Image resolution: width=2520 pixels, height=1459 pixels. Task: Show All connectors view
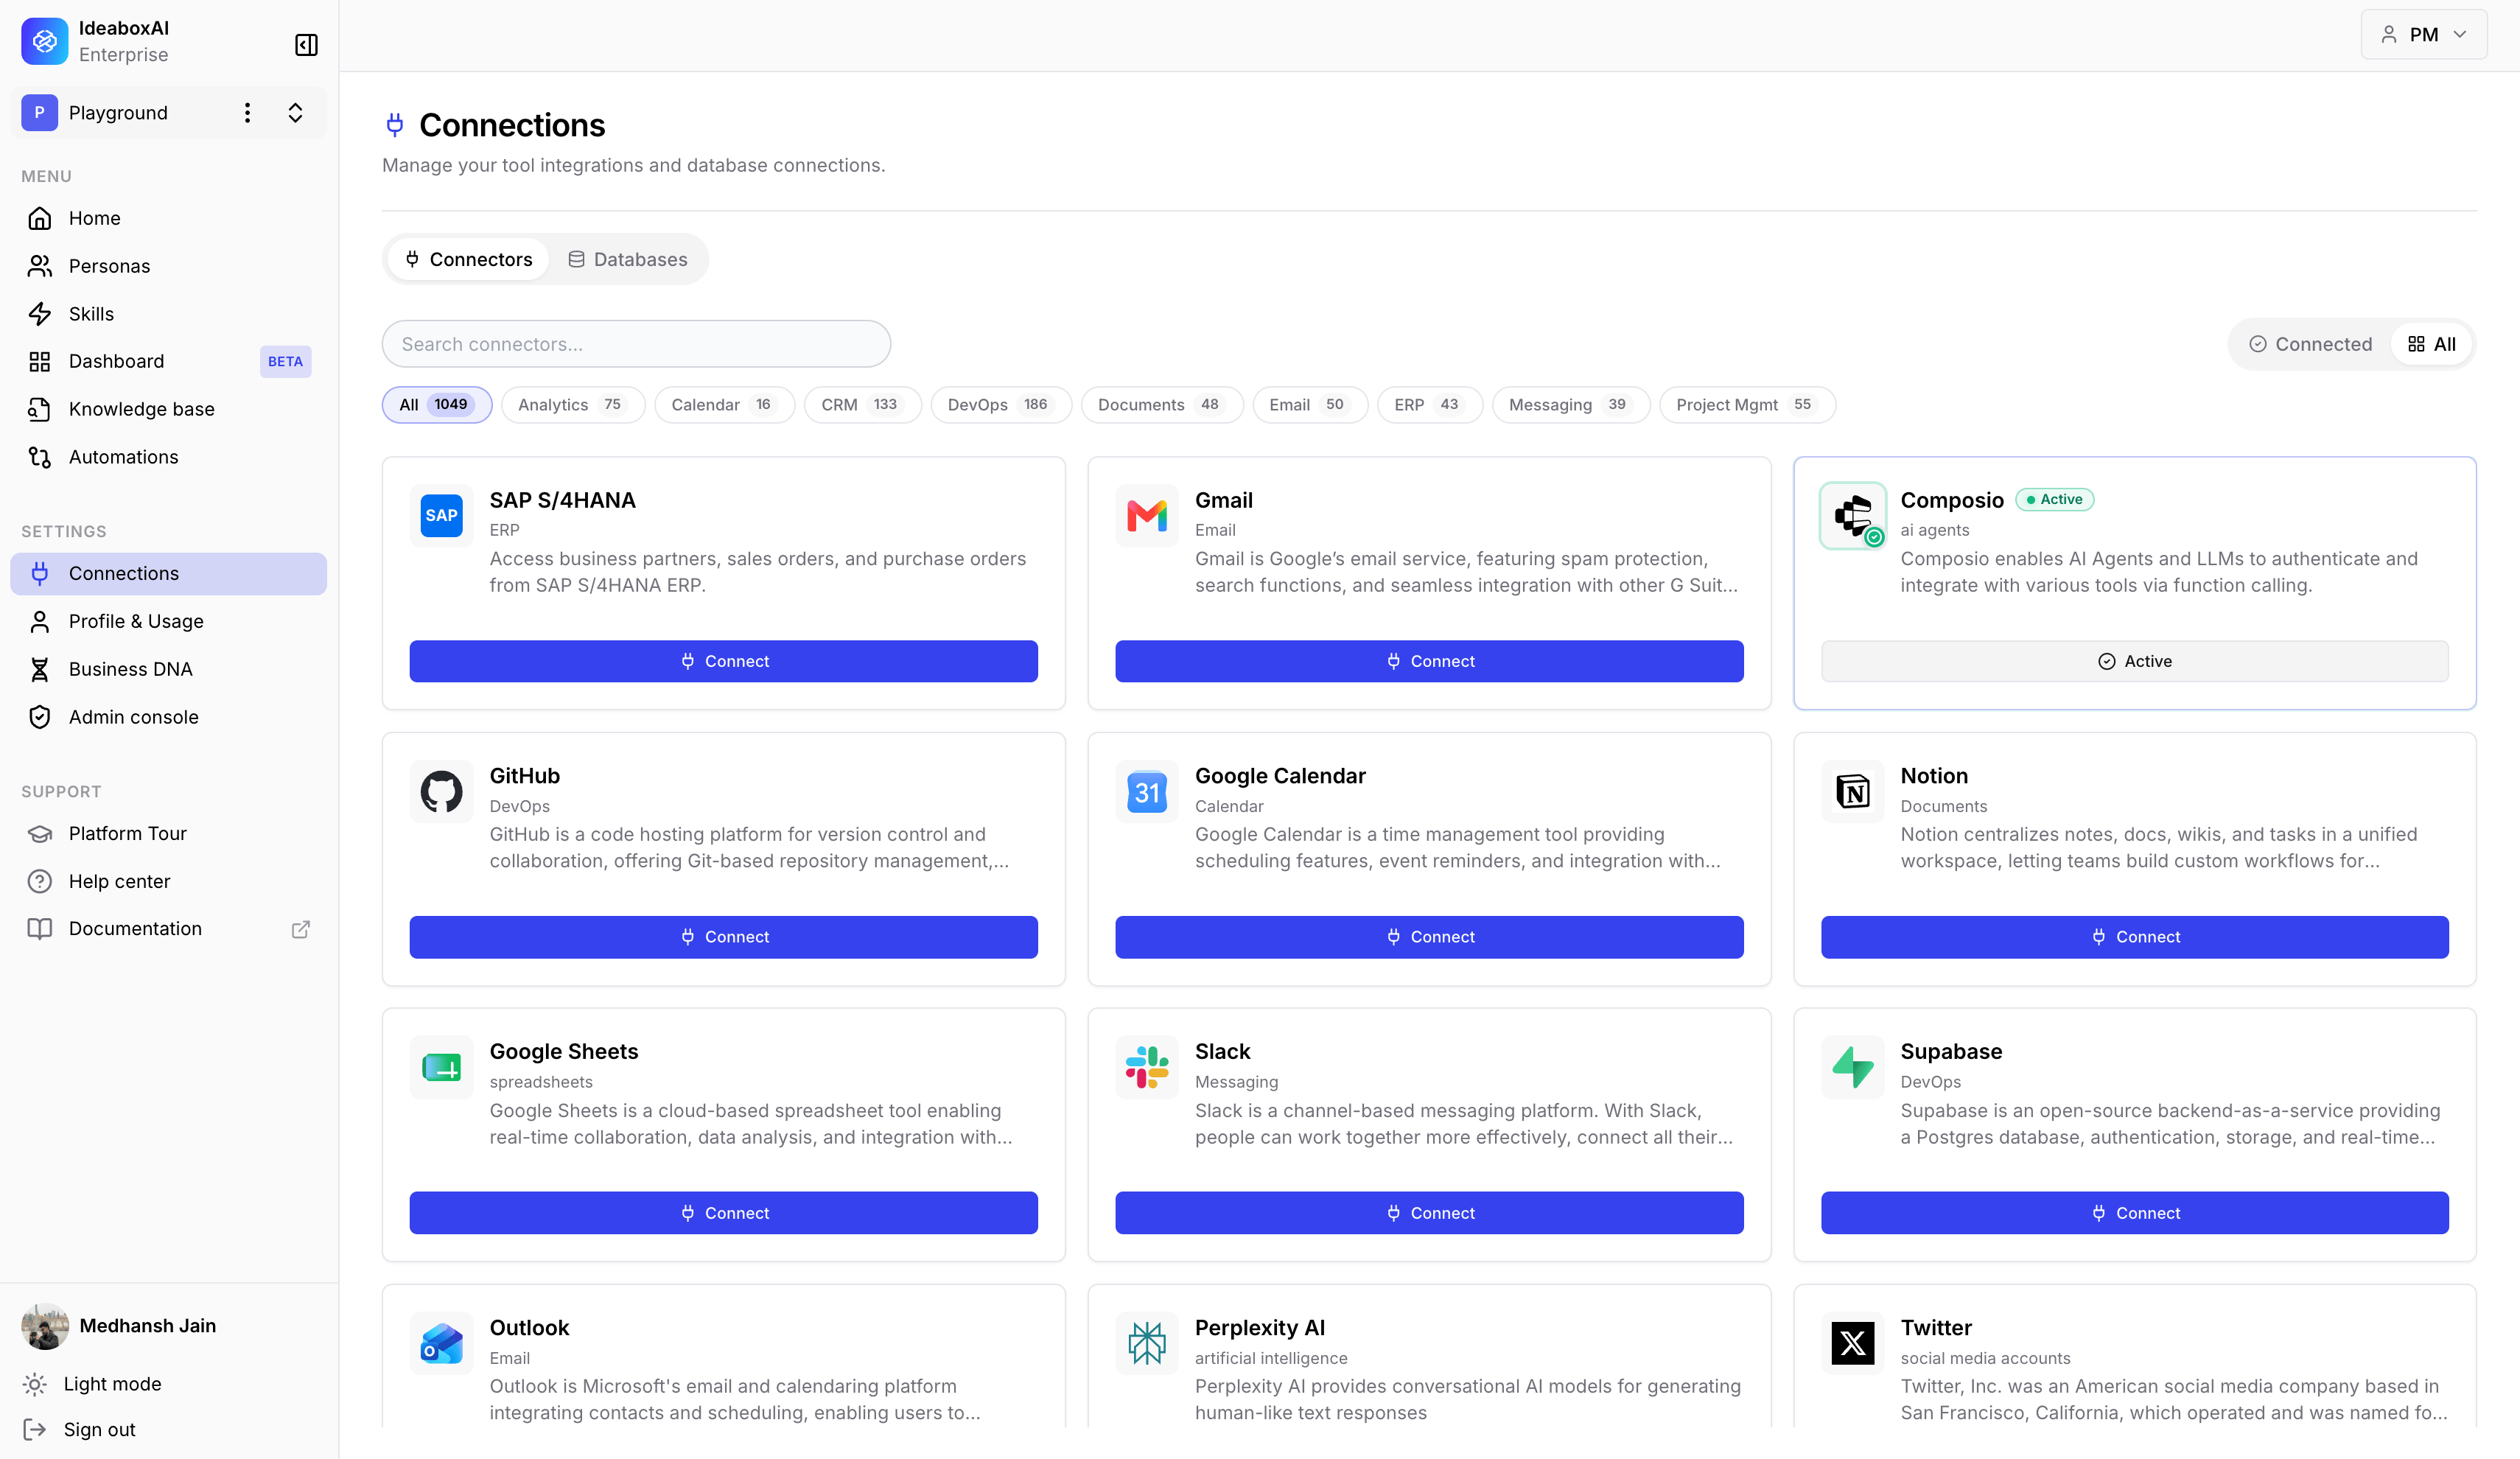click(x=2431, y=344)
